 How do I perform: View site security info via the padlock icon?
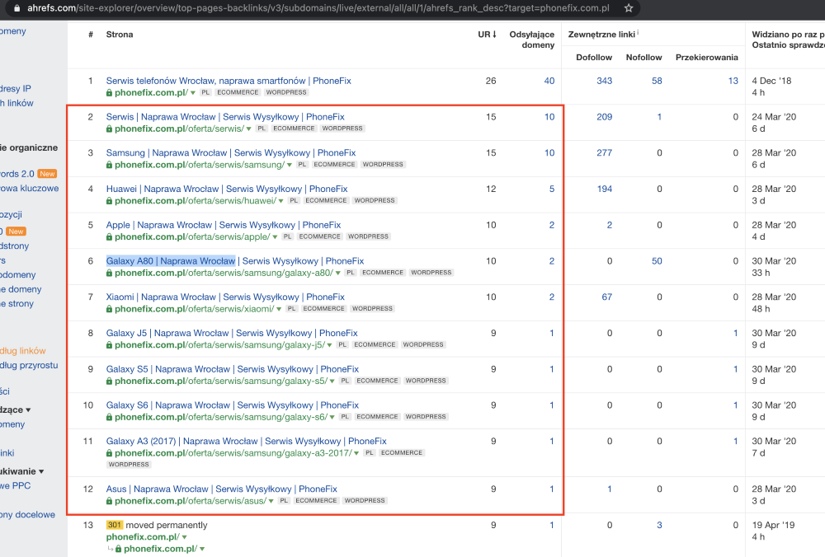[16, 8]
